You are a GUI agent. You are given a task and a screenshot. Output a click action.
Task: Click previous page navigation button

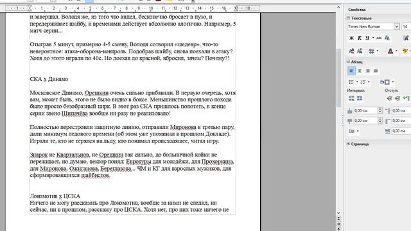(338, 218)
